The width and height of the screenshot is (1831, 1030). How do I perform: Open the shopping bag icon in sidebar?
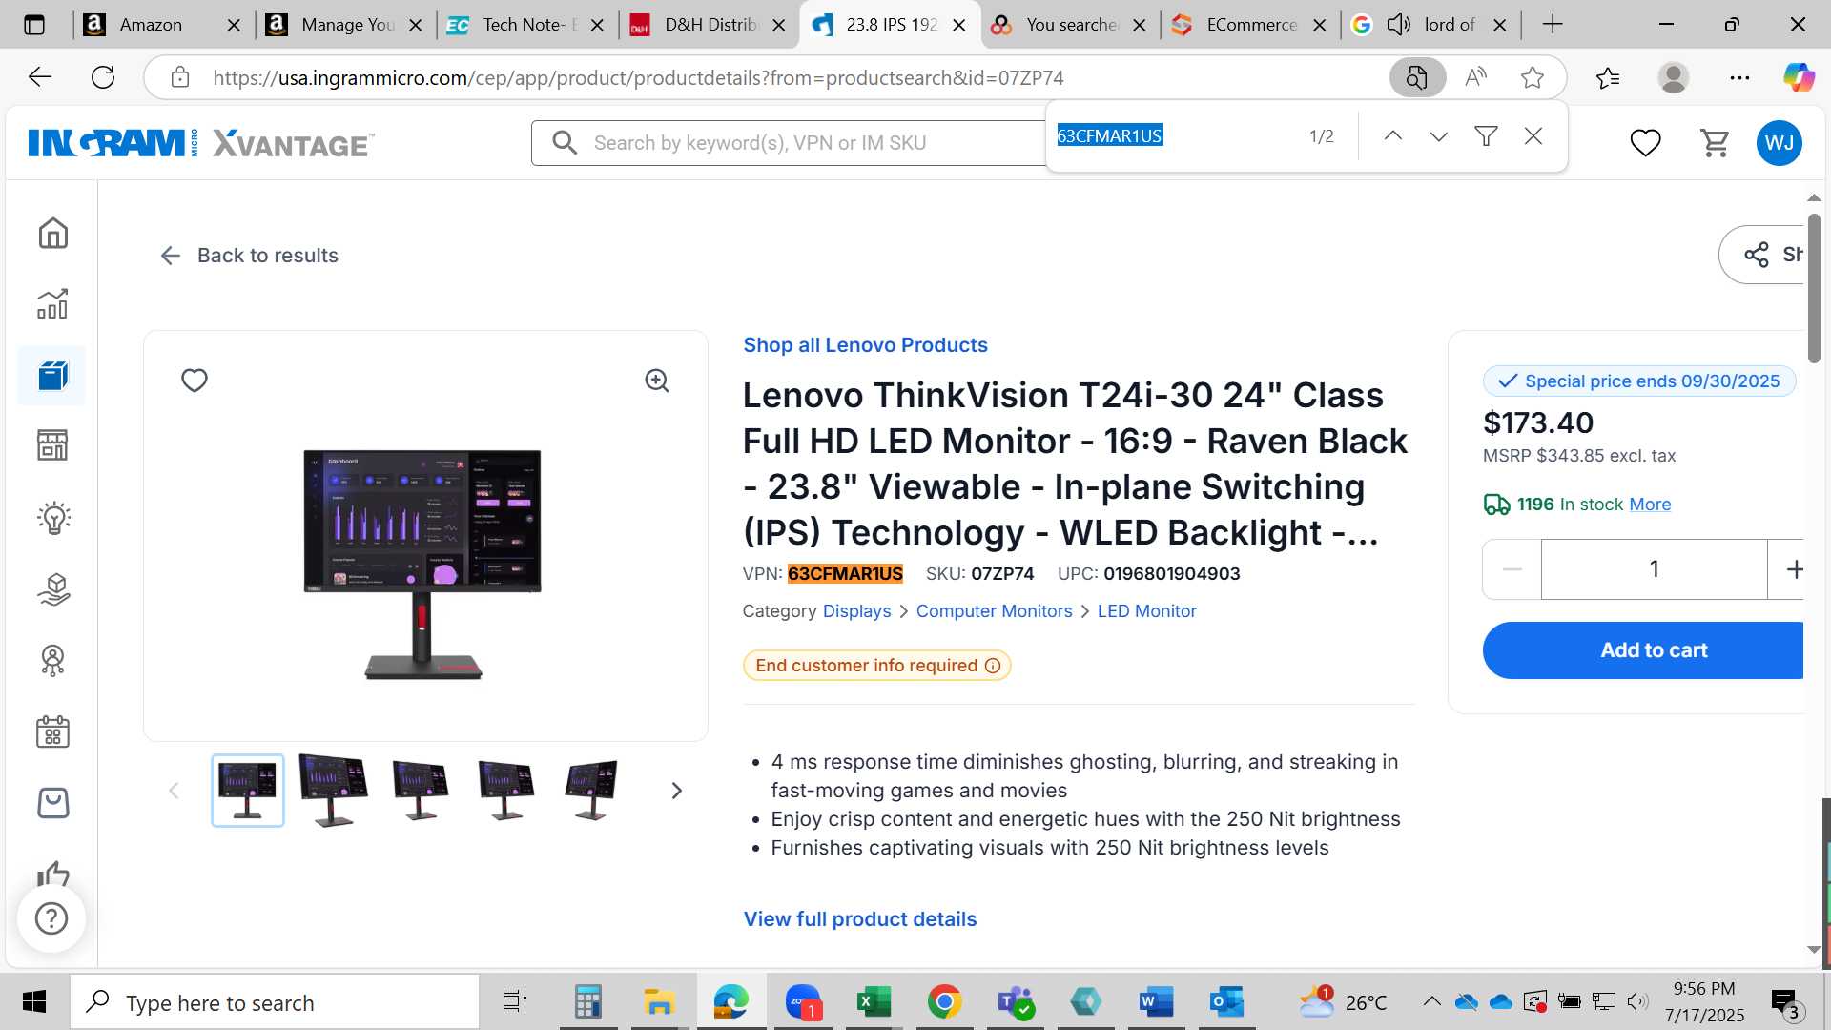tap(53, 803)
